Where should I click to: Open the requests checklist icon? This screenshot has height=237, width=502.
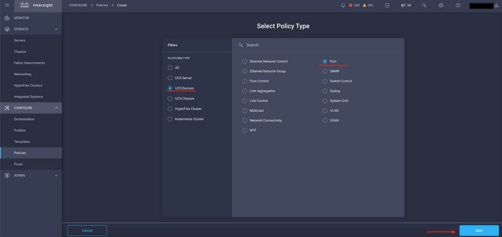[x=387, y=5]
